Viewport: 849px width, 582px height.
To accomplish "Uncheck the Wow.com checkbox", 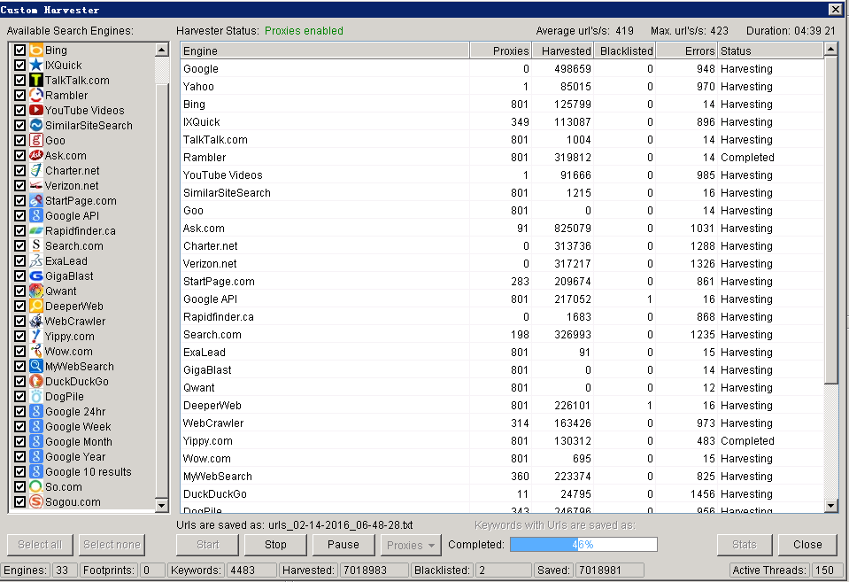I will pos(20,351).
